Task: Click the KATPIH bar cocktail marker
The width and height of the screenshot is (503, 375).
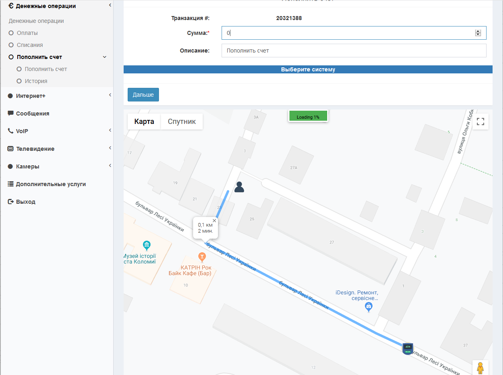Action: [202, 256]
